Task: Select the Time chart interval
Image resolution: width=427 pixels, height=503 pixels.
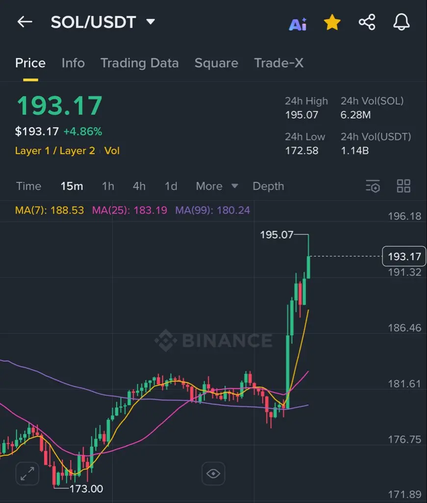Action: click(29, 186)
